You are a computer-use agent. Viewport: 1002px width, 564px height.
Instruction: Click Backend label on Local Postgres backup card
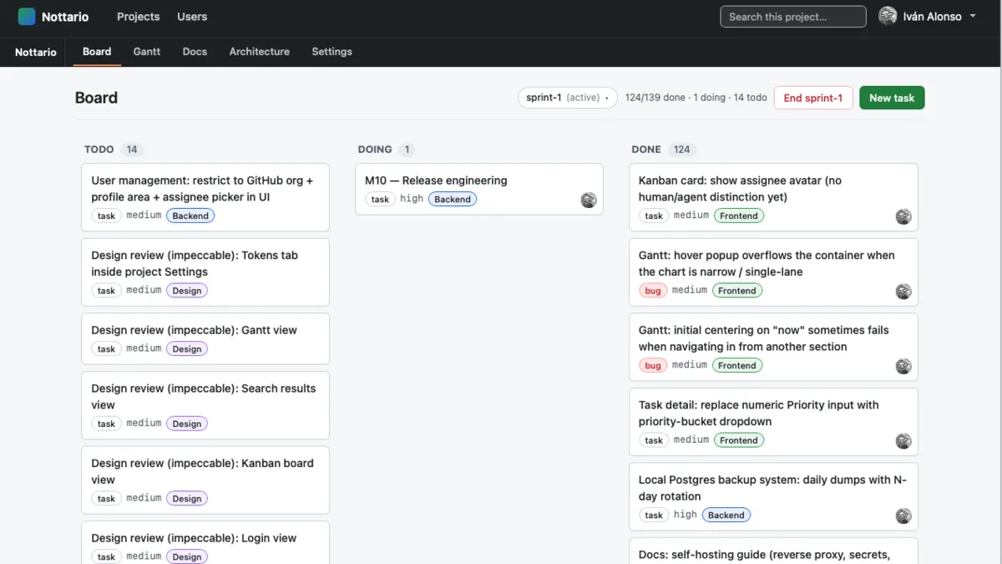coord(726,516)
